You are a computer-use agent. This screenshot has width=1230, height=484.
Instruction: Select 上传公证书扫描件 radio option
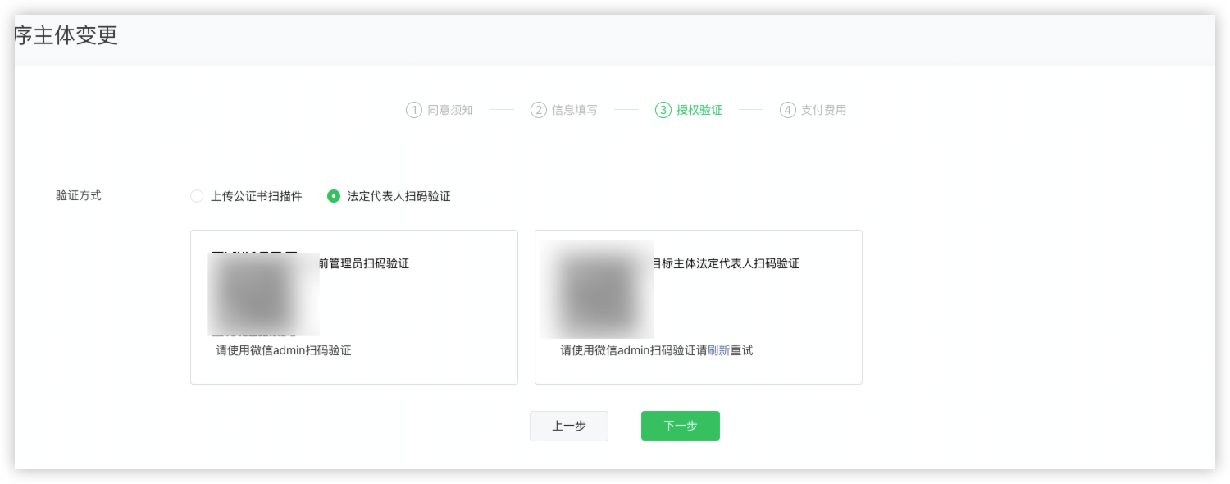[197, 196]
